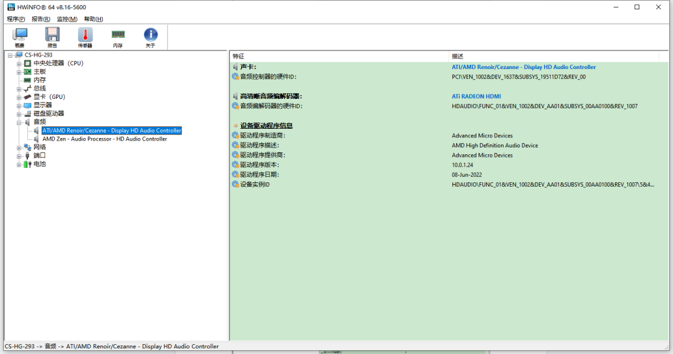Click the status bar path text
This screenshot has width=673, height=354.
click(112, 347)
